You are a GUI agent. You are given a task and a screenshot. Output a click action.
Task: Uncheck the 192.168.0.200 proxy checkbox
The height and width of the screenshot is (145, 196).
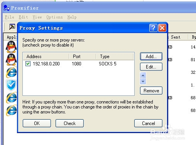pyautogui.click(x=28, y=64)
